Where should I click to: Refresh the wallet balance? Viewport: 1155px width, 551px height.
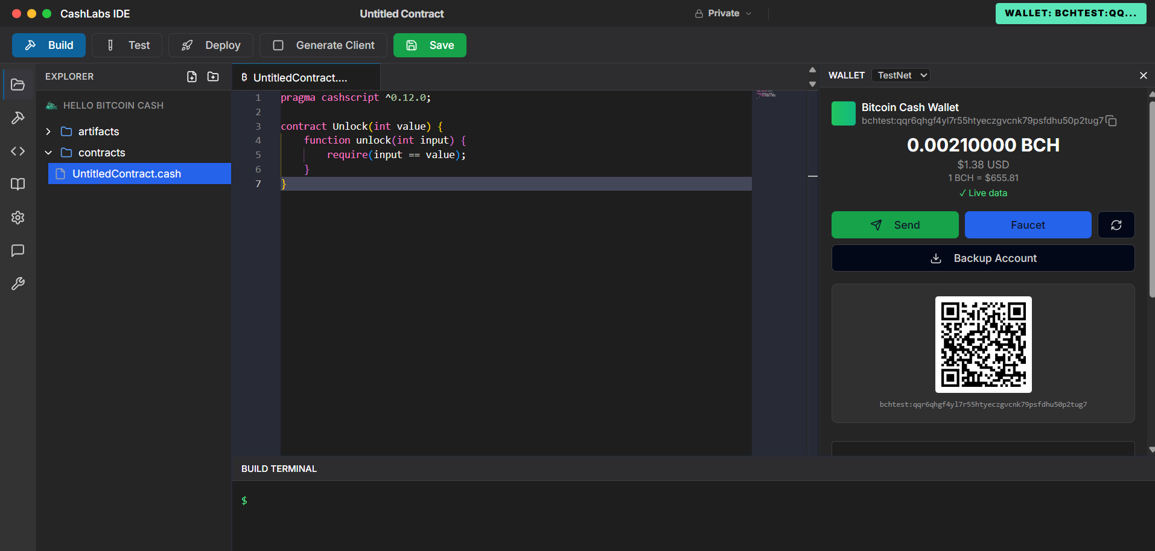point(1116,225)
